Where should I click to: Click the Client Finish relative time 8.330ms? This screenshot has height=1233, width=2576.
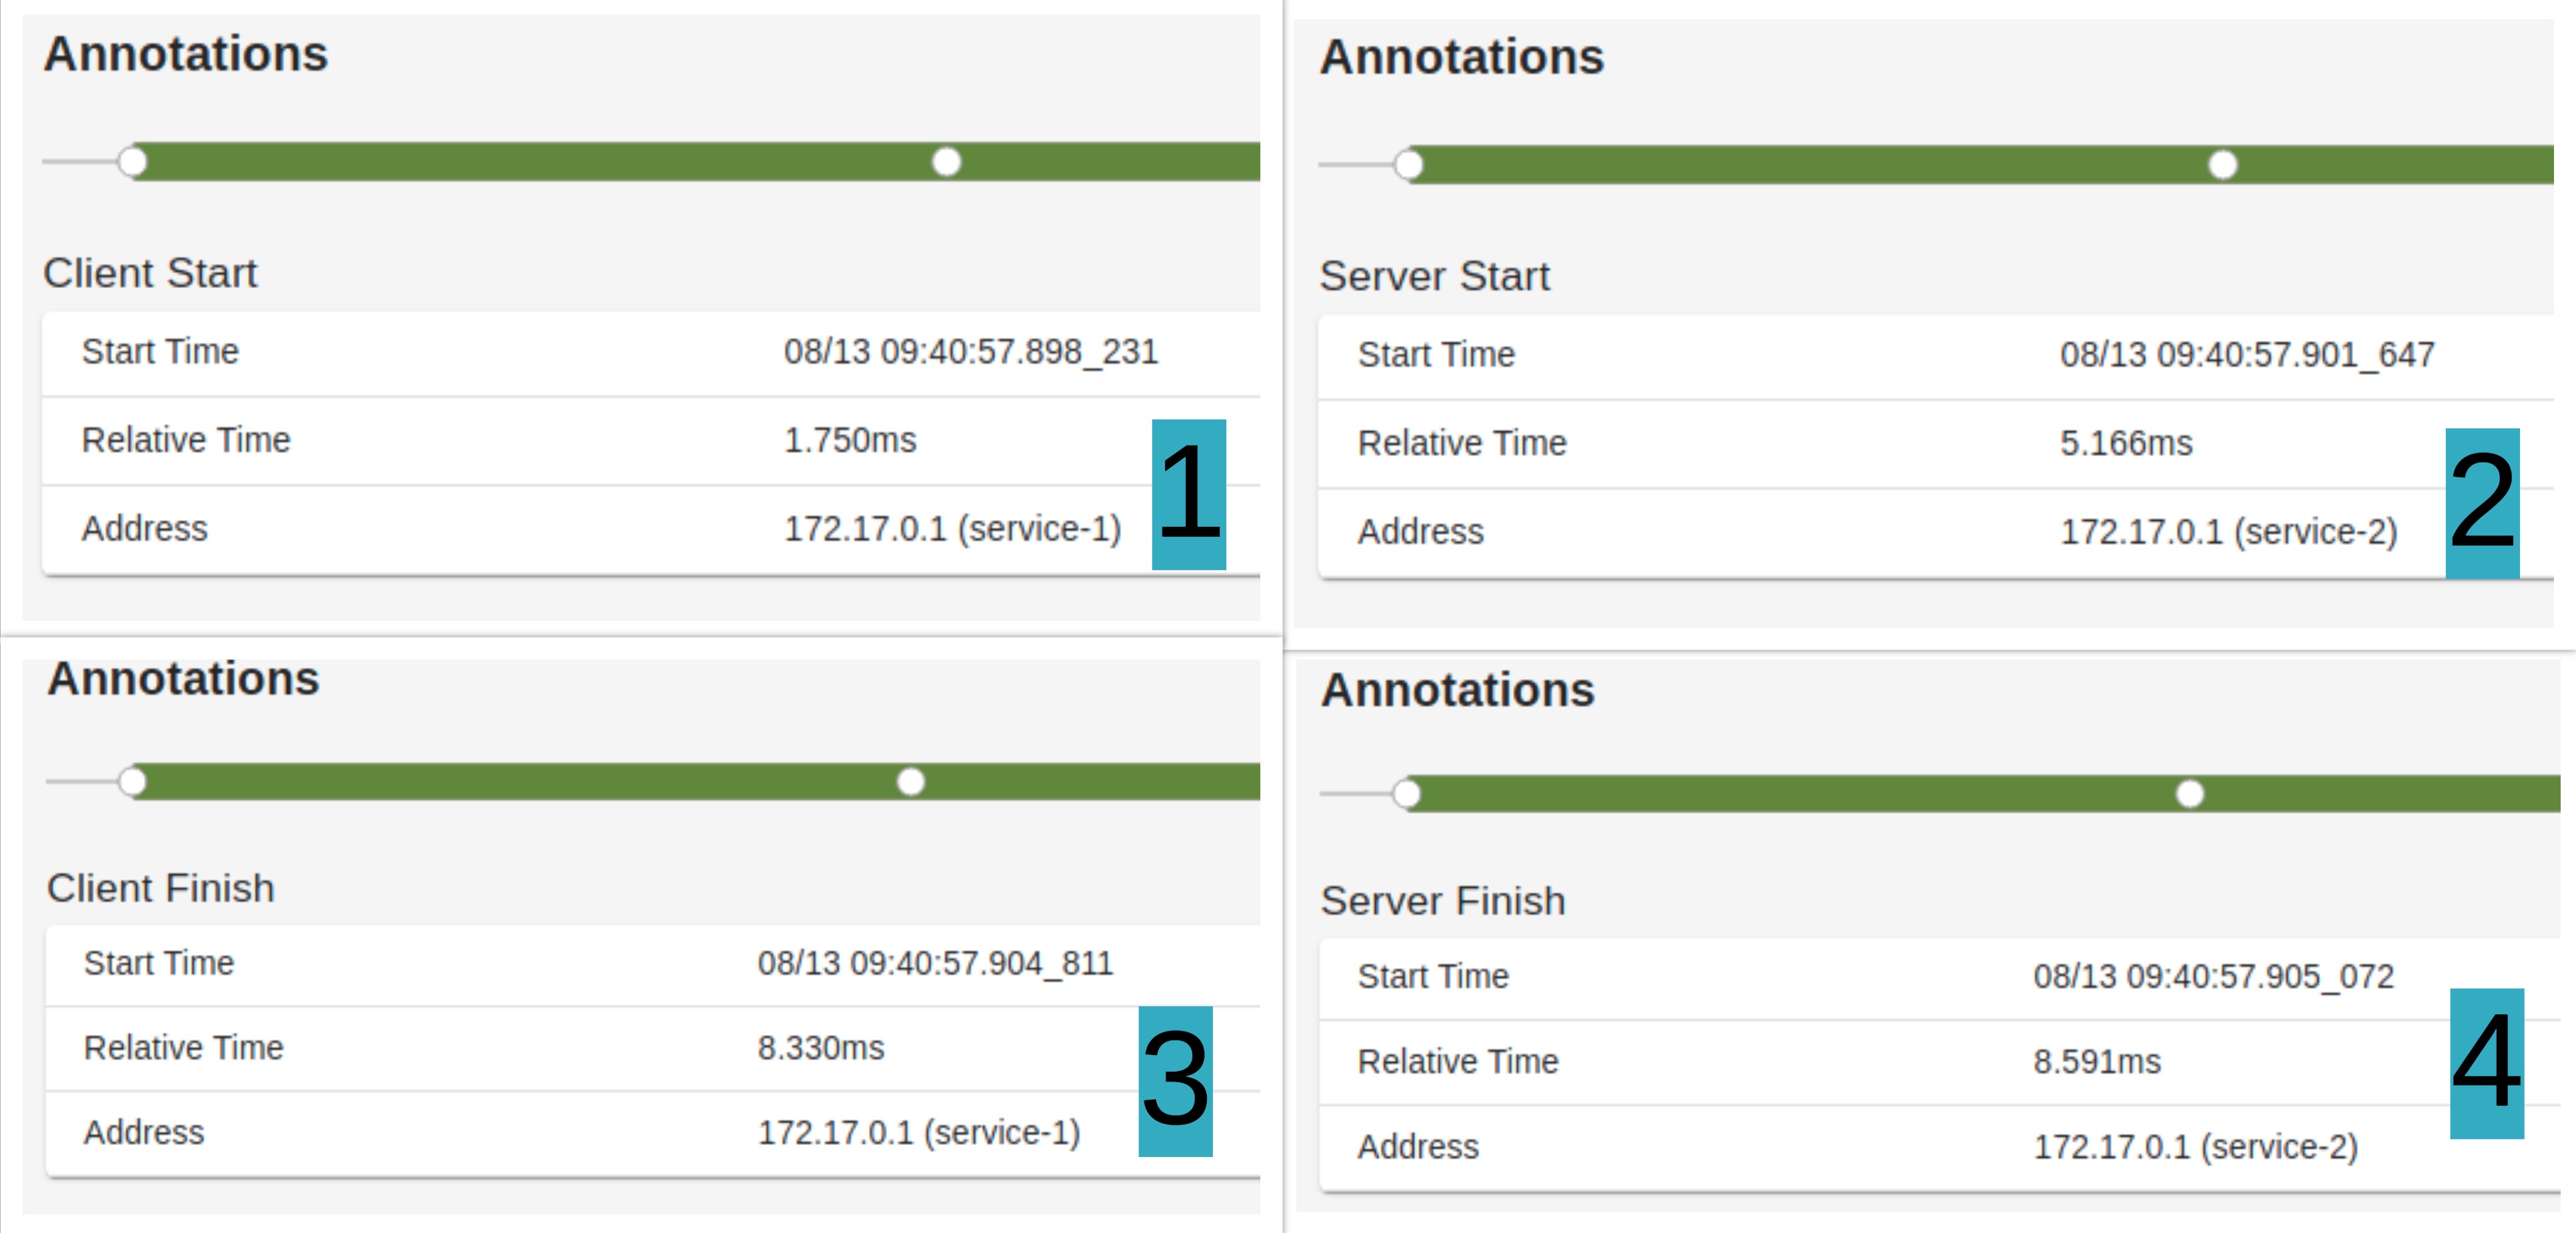[820, 1048]
